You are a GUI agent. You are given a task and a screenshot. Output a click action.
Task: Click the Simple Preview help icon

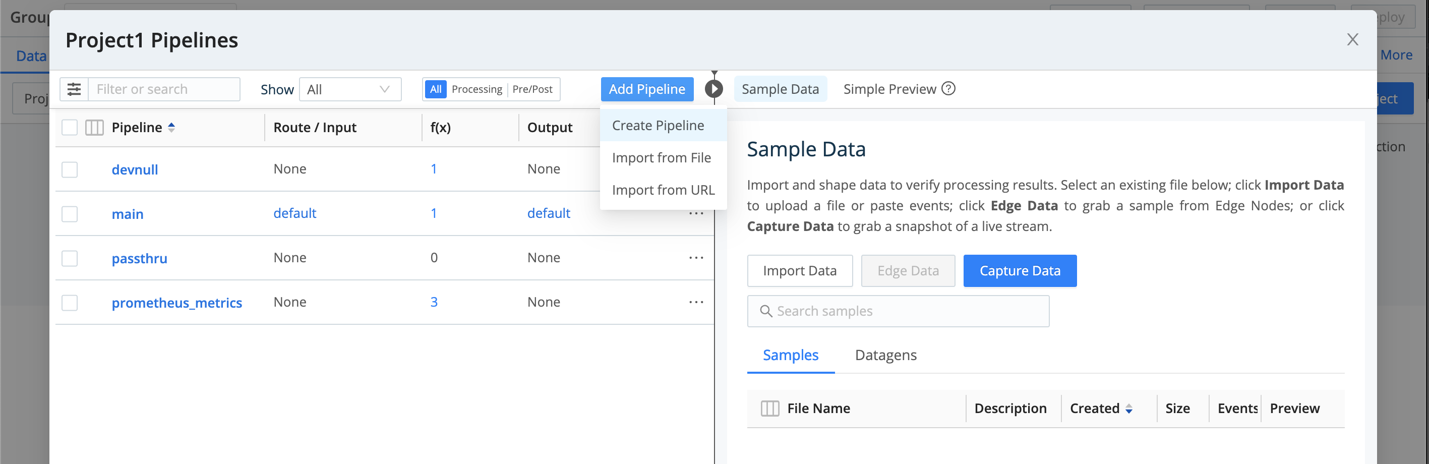pos(948,89)
